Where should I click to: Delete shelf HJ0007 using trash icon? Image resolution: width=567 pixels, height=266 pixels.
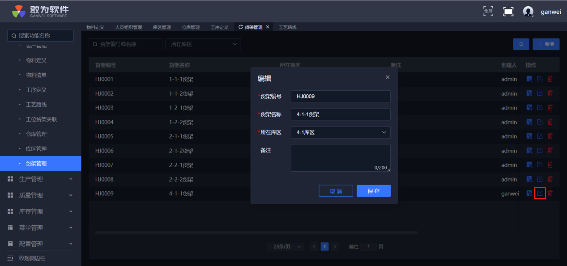click(550, 165)
